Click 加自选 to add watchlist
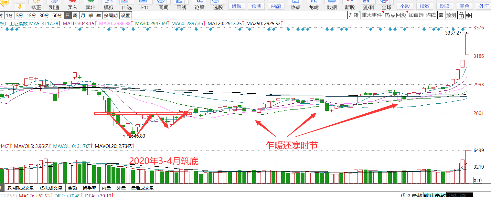The height and width of the screenshot is (197, 491). tap(416, 15)
